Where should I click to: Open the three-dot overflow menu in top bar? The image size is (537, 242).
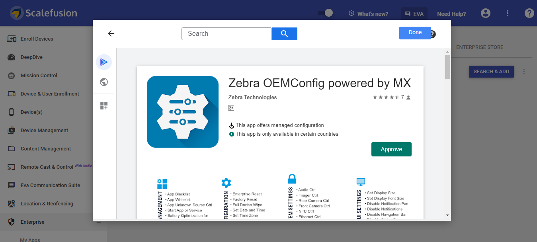coord(507,13)
